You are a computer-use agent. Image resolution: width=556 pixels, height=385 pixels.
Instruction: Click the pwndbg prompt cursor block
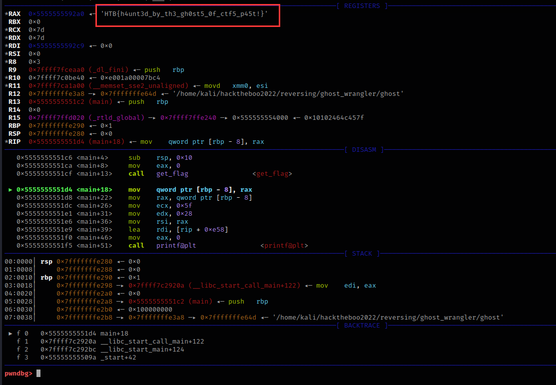[x=38, y=373]
